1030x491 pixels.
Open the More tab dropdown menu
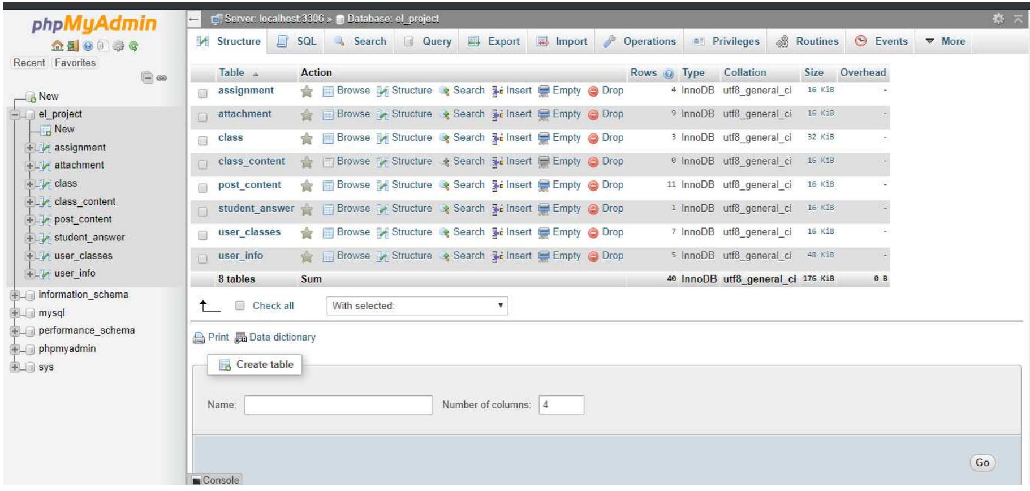[945, 41]
